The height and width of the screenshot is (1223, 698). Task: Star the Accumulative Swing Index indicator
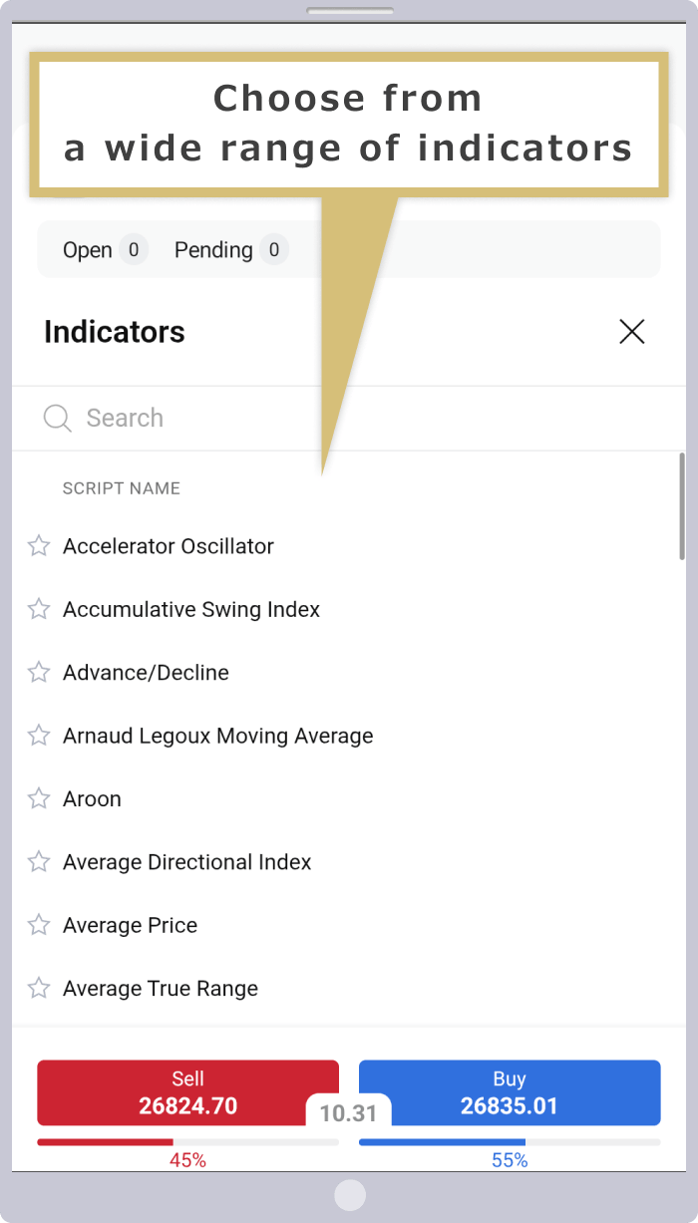tap(39, 609)
